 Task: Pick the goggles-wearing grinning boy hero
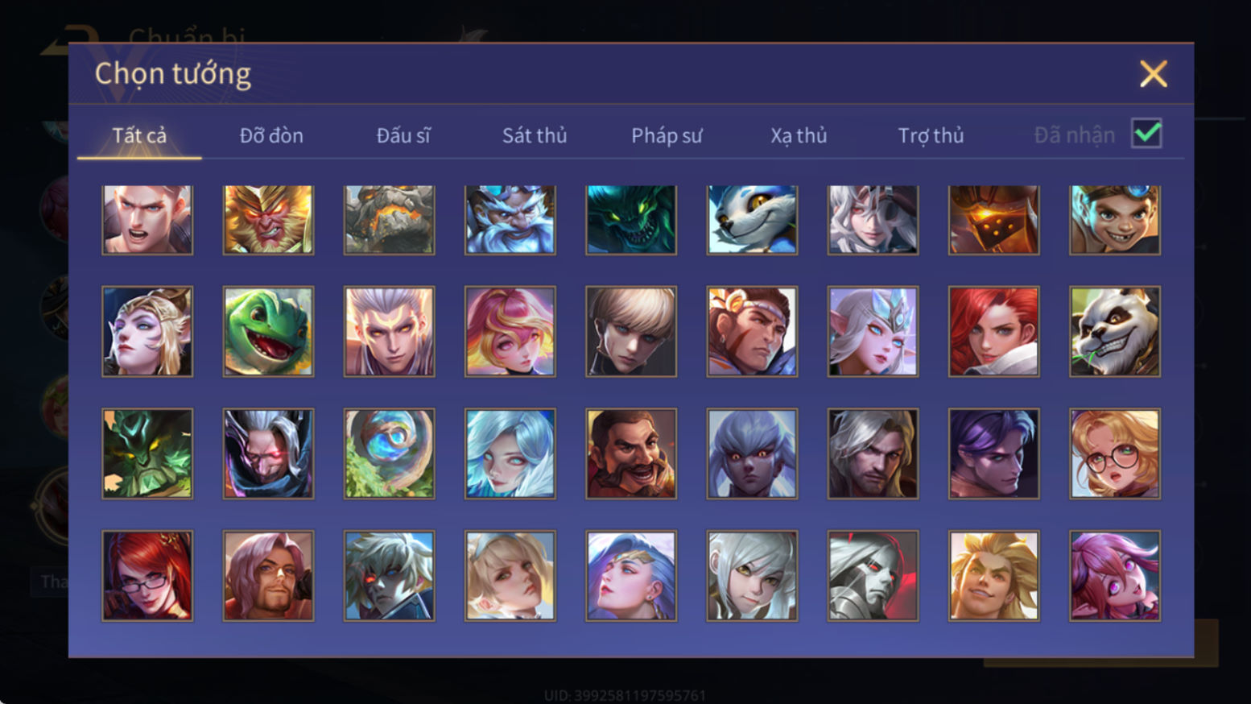coord(1115,220)
